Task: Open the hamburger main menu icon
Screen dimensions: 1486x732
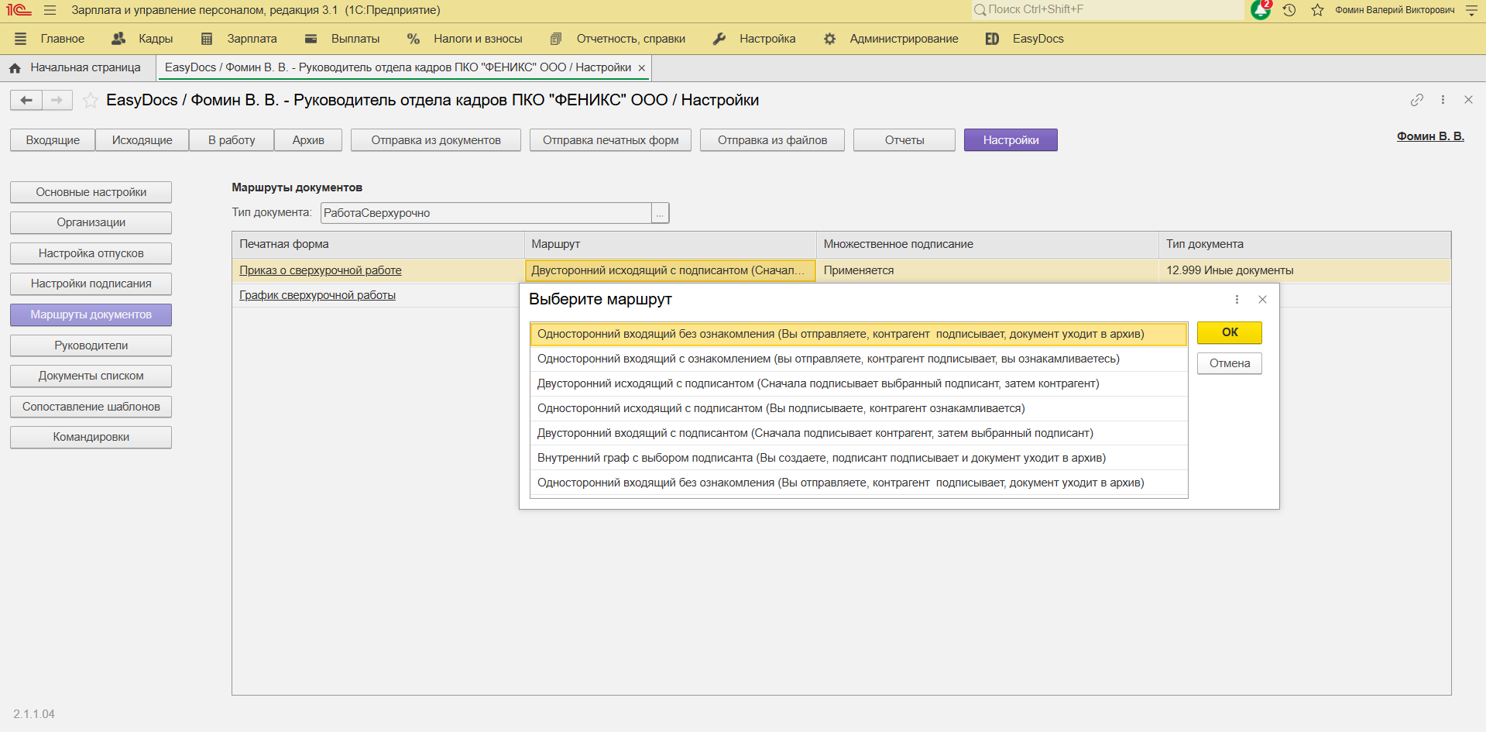Action: [x=50, y=10]
